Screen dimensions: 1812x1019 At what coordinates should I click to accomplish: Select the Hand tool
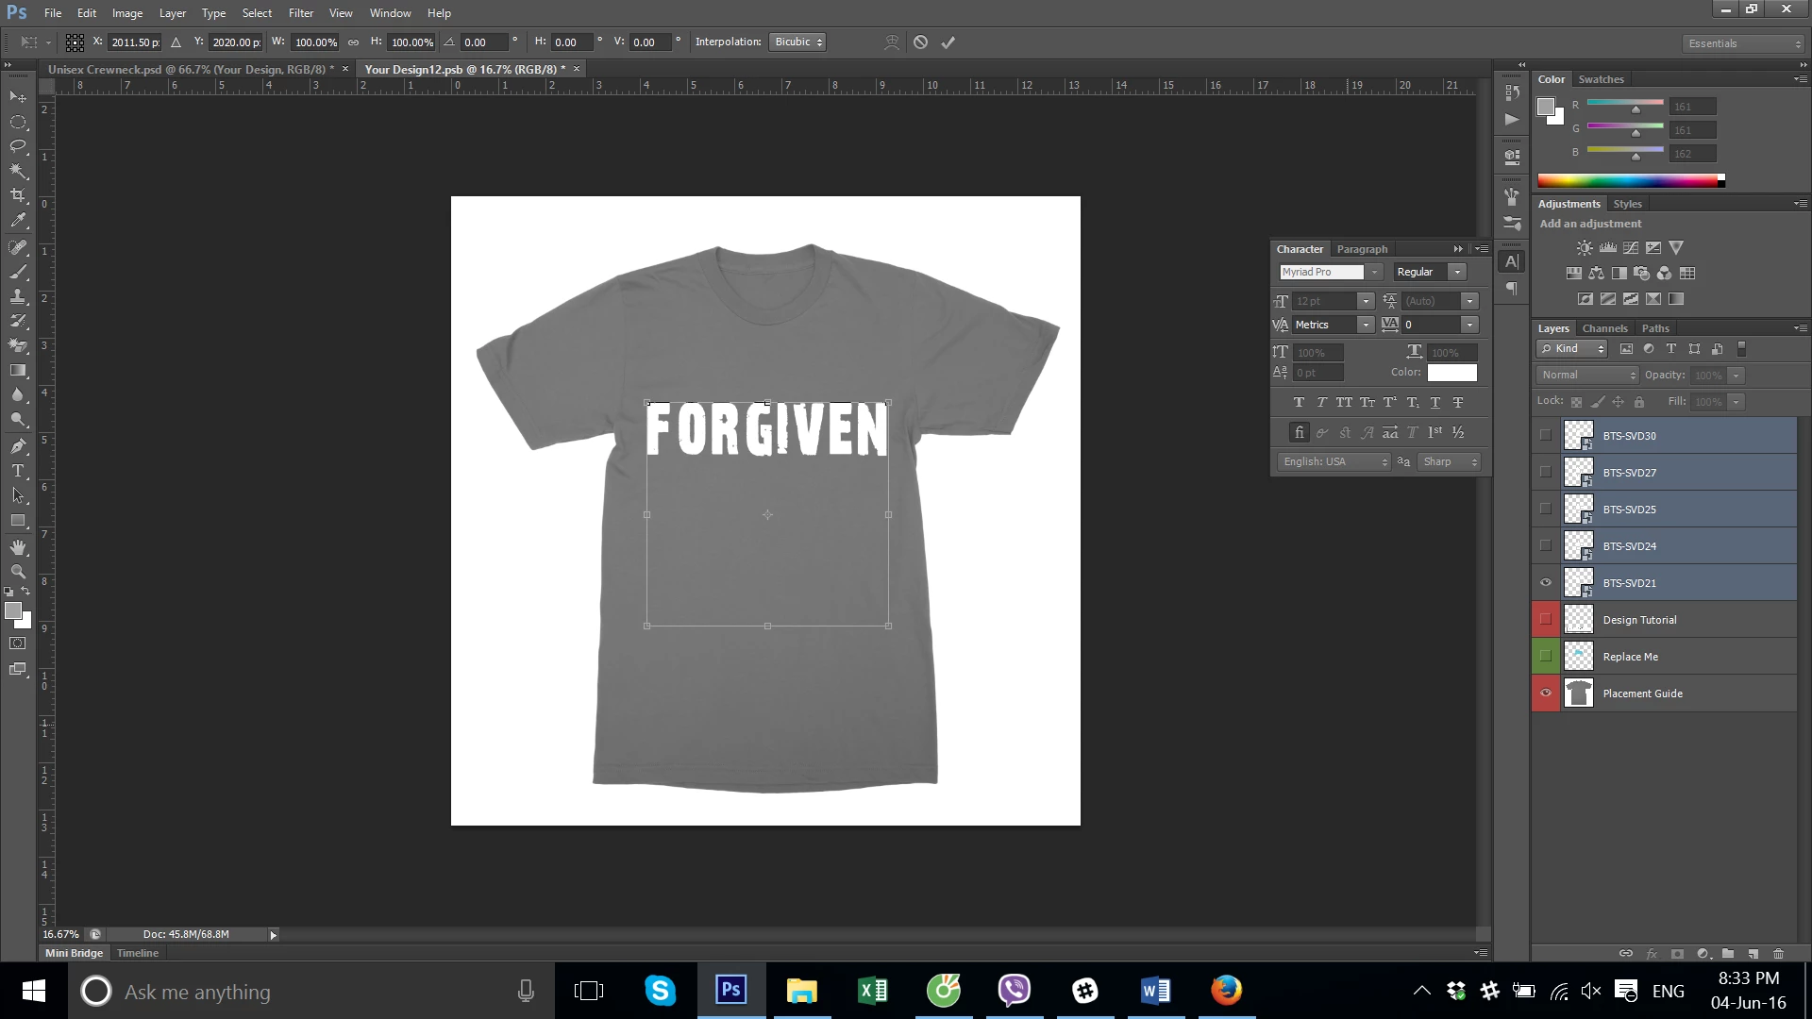point(18,547)
